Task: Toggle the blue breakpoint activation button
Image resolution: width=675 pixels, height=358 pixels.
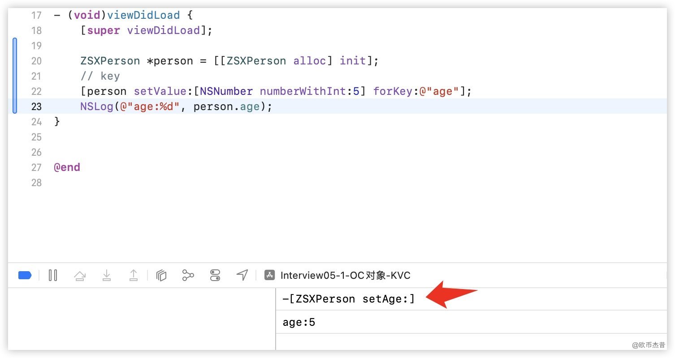Action: [25, 275]
